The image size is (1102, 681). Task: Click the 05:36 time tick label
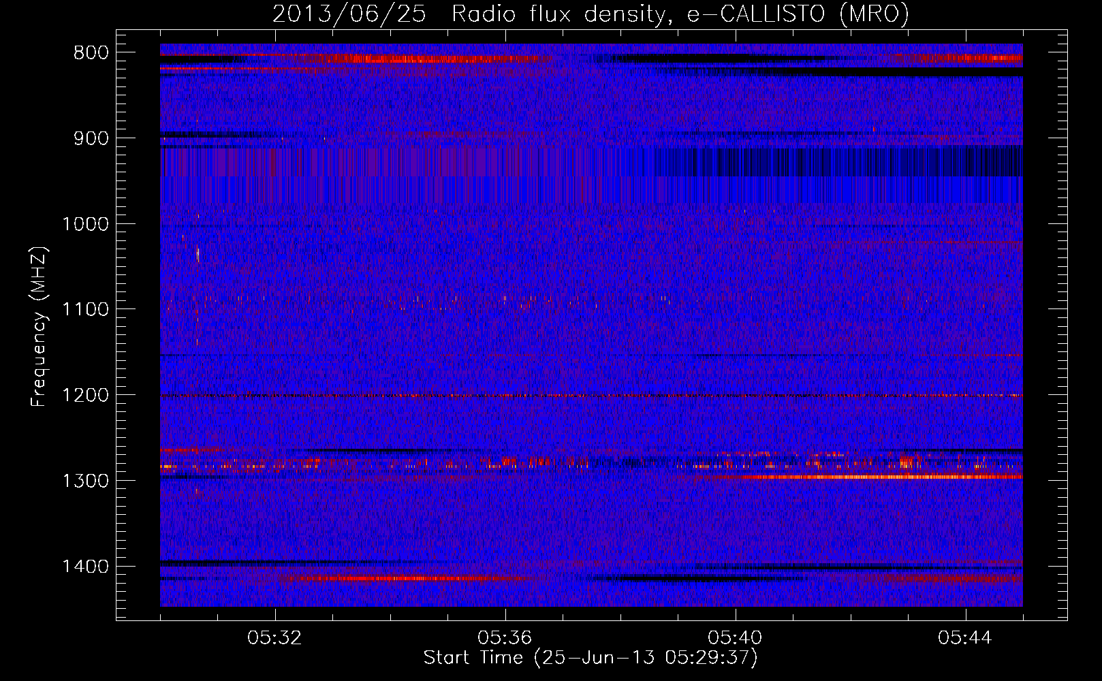[505, 638]
